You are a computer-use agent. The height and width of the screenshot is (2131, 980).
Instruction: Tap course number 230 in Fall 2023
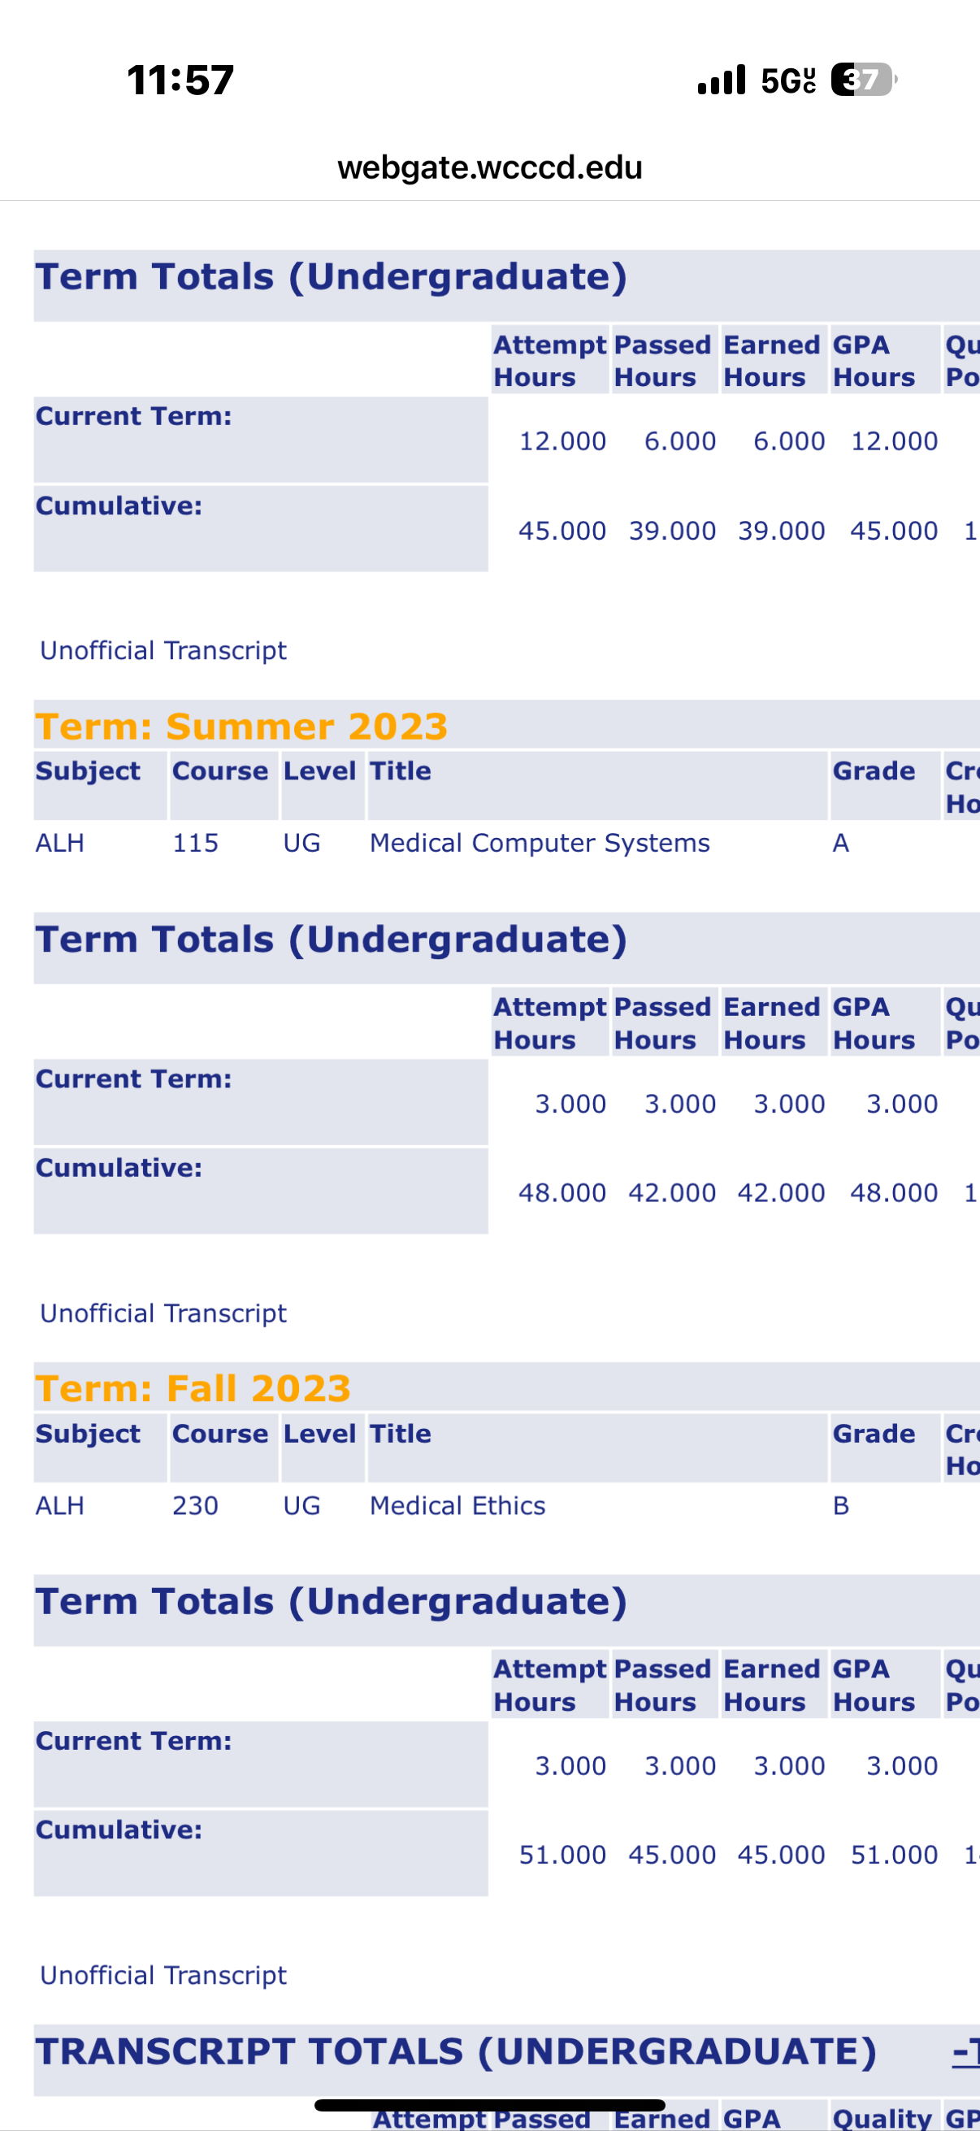(195, 1505)
